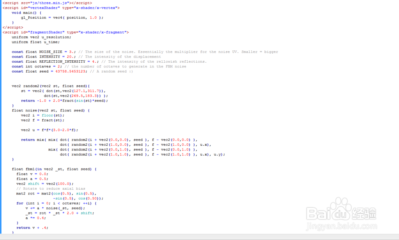Click the id="fragmentShader" script tag
399x240 pixels.
point(66,32)
